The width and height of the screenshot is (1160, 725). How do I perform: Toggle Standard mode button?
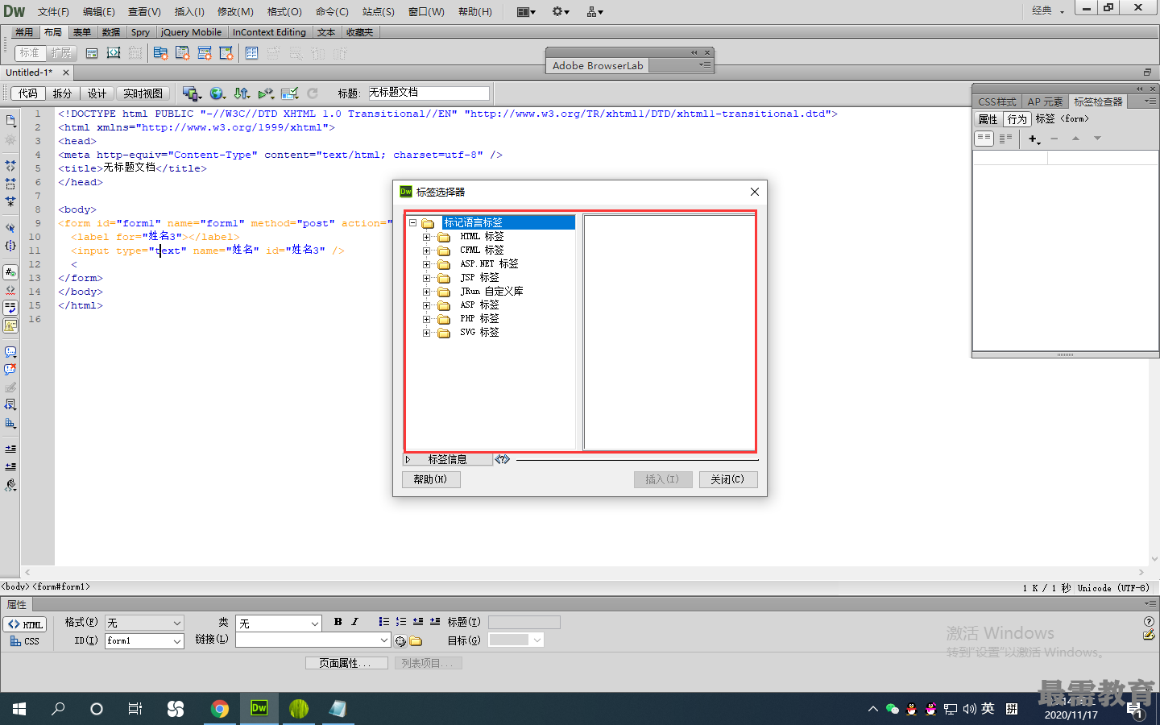[30, 53]
